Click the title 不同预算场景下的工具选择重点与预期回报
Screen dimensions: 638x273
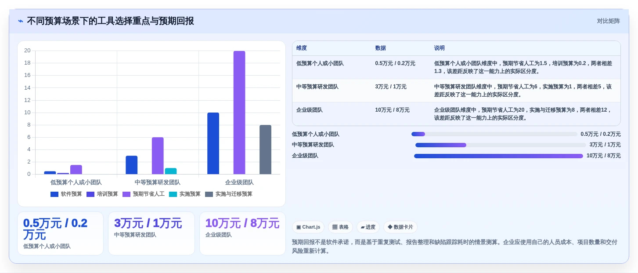tap(110, 21)
